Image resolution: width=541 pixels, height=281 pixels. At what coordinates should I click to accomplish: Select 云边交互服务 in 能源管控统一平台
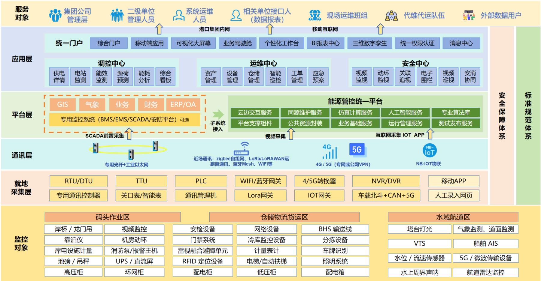[x=255, y=112]
